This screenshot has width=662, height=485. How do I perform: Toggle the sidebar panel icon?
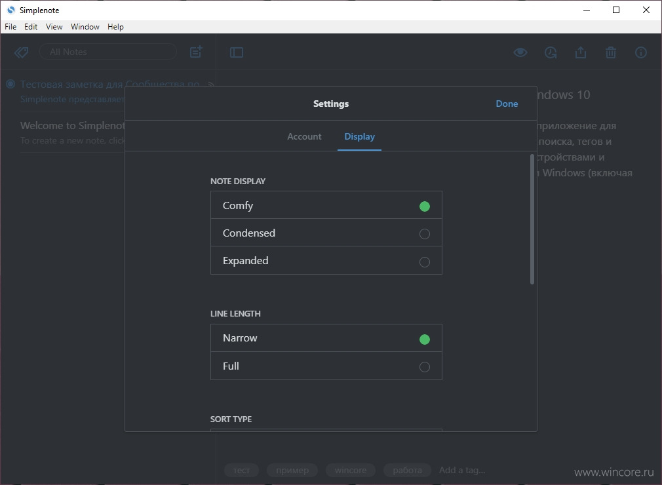point(237,52)
